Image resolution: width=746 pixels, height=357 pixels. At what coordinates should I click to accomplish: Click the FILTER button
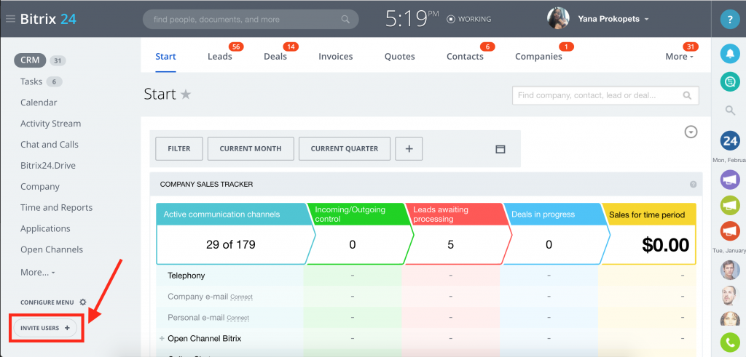(x=179, y=148)
